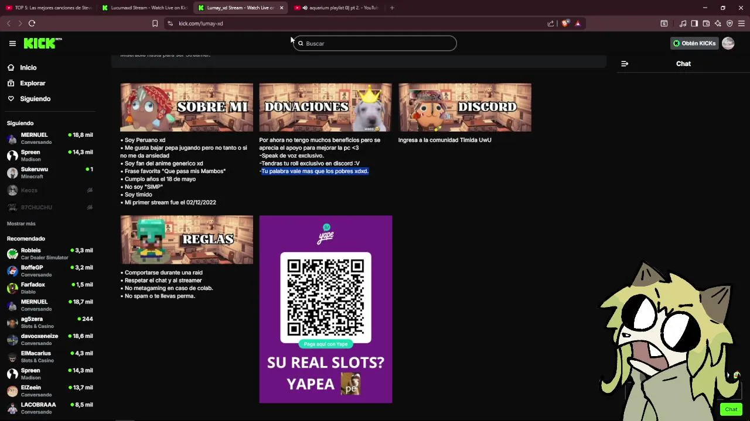Open davooxeneize recommended channel
This screenshot has height=421, width=750.
(x=50, y=339)
